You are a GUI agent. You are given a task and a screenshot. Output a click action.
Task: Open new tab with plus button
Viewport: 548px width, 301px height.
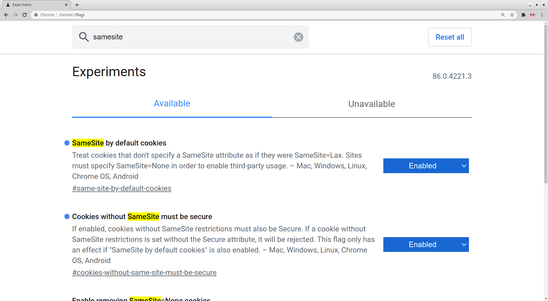[77, 5]
